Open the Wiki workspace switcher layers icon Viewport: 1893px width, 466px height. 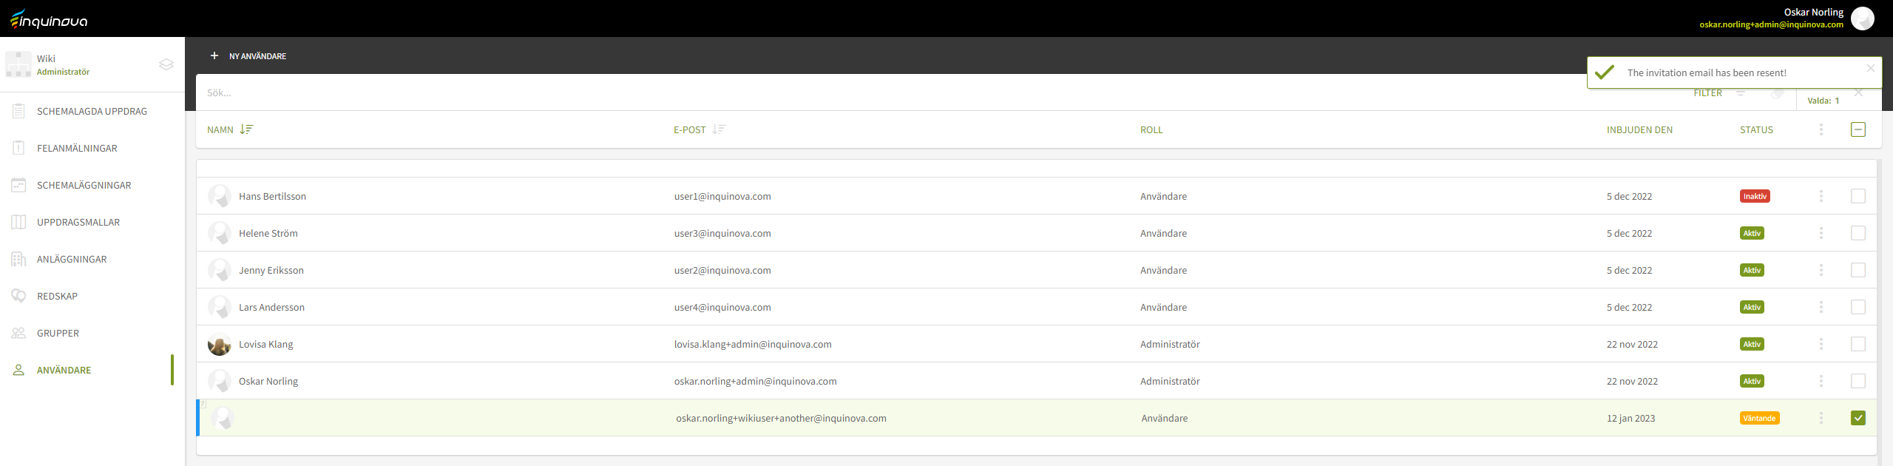pos(166,64)
